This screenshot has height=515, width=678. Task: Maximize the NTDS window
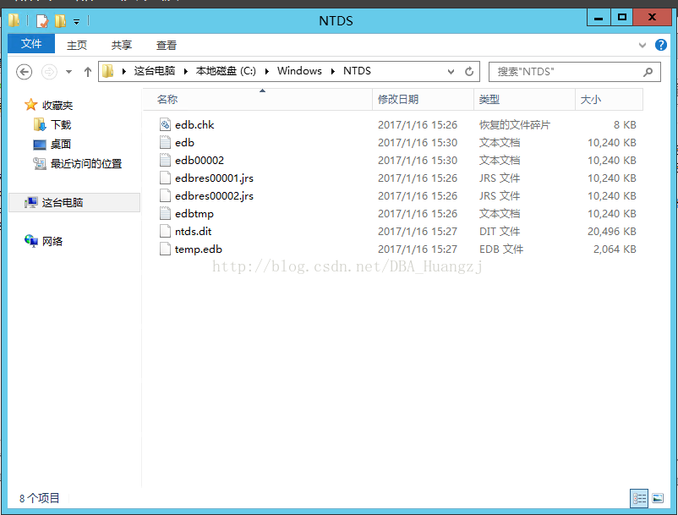[622, 18]
